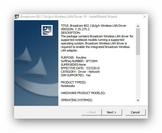
Task: Click the 'SUPERSEDES:None' line
Action: point(73,65)
